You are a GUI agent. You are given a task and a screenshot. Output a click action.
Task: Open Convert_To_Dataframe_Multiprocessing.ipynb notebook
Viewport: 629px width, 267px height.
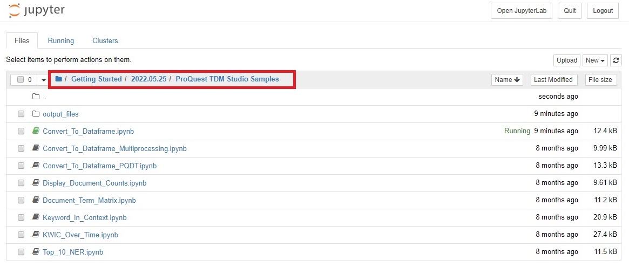click(114, 149)
